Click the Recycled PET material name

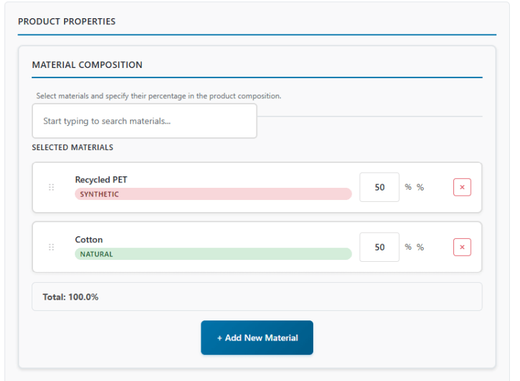click(101, 180)
